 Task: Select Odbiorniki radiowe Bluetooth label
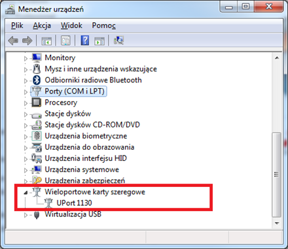tap(93, 80)
